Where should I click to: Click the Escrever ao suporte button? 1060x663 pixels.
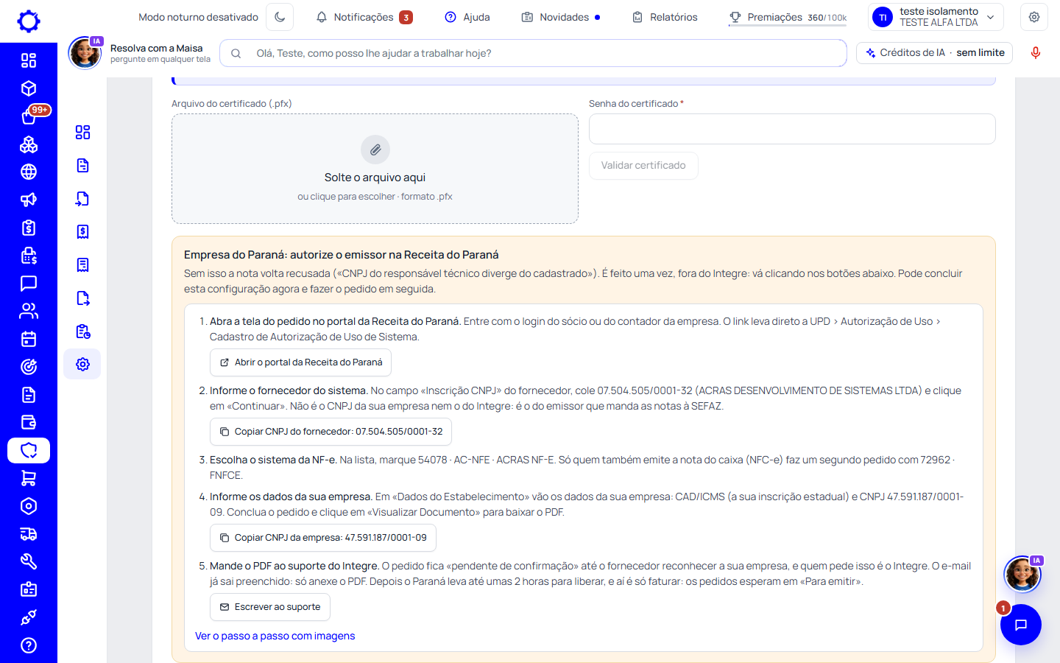[269, 607]
